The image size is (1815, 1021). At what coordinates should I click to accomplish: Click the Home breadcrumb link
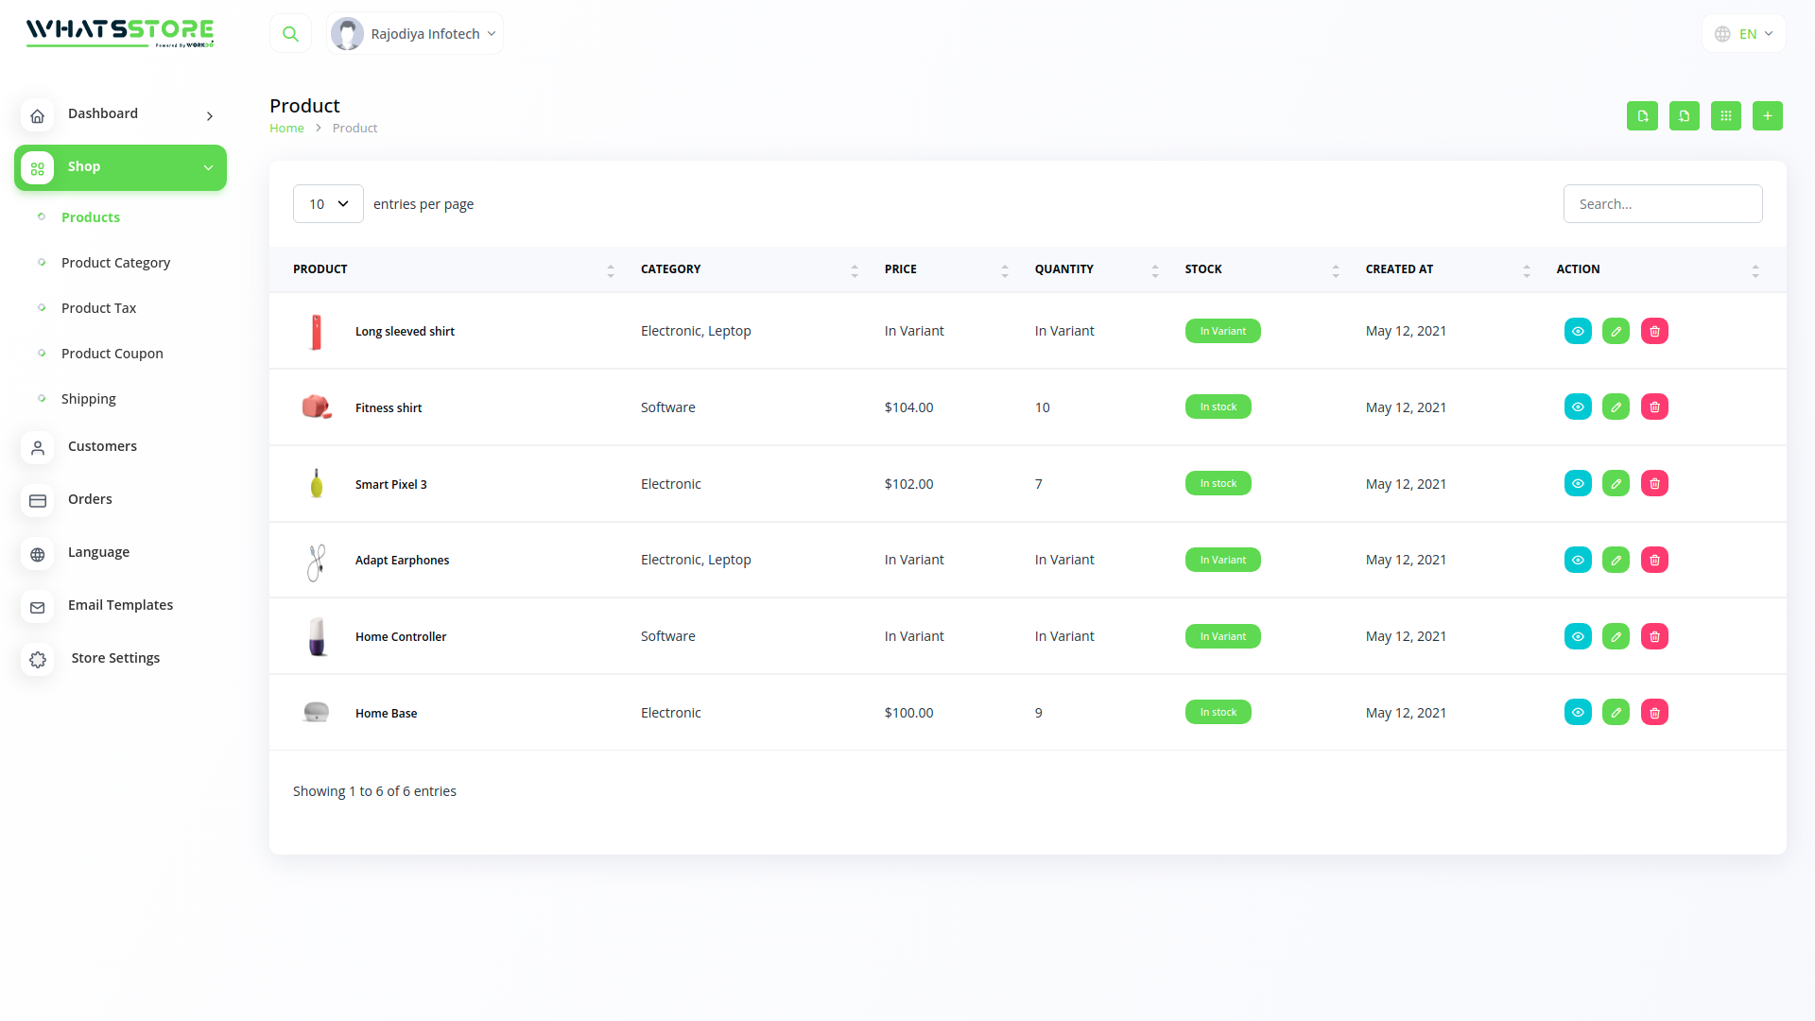(x=286, y=129)
